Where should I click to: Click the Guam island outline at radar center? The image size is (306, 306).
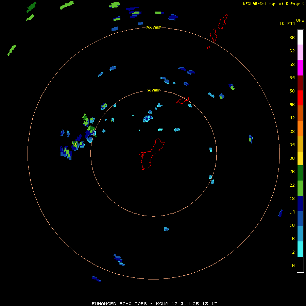tap(152, 154)
